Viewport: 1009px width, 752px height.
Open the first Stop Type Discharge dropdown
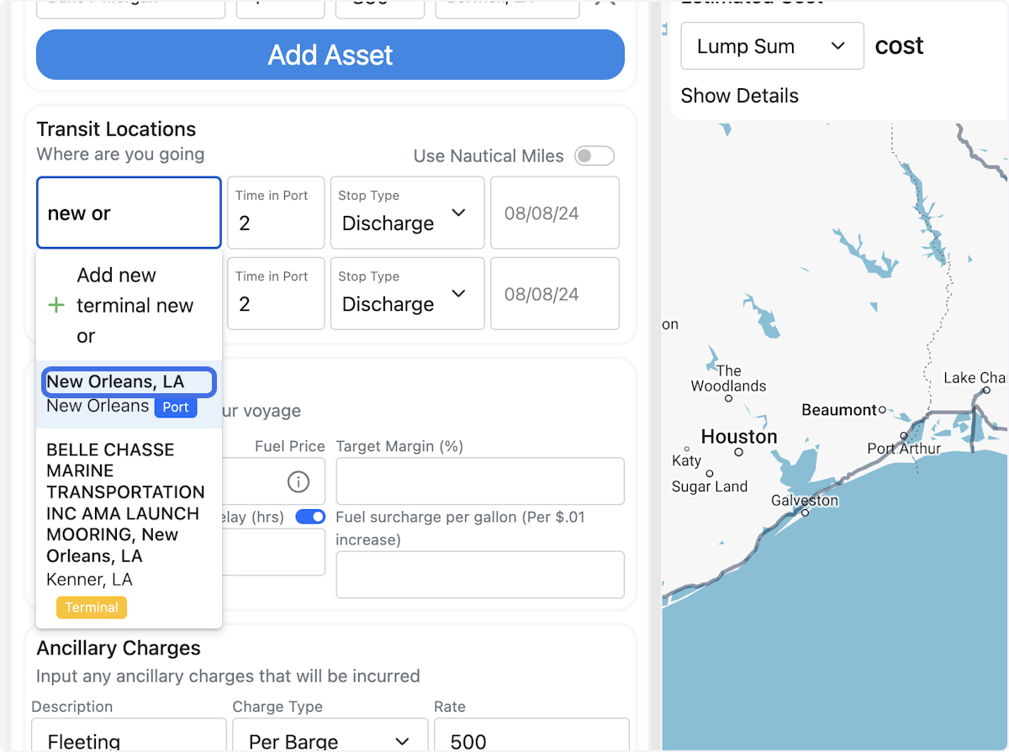[x=407, y=213]
